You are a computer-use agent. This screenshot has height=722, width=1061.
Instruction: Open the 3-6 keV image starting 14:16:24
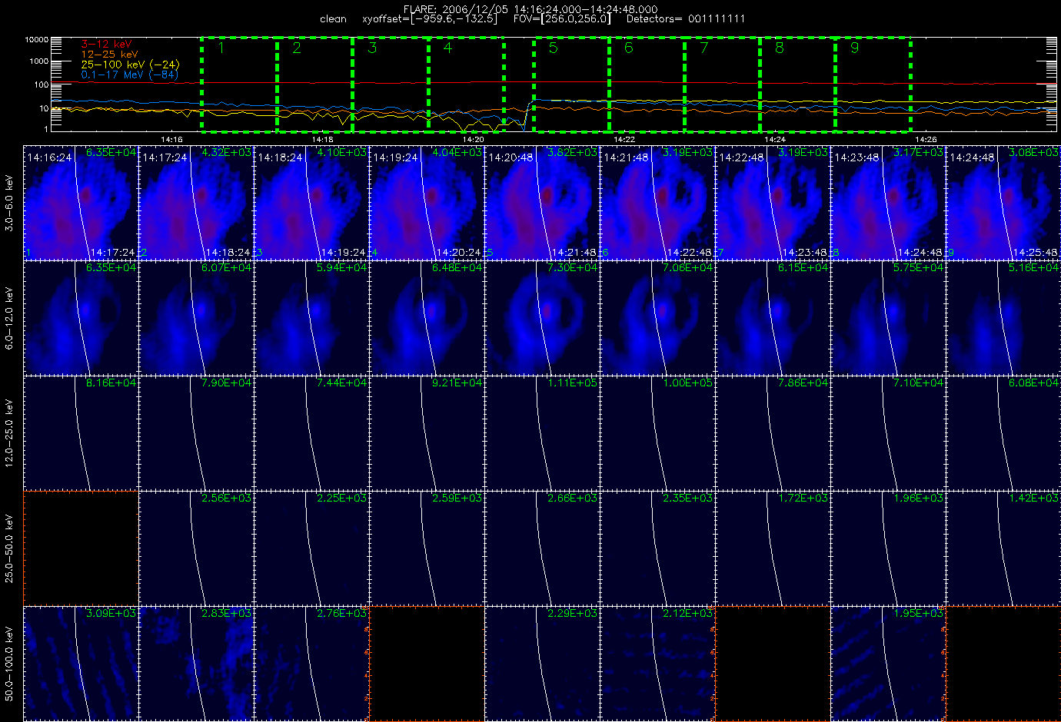(81, 203)
